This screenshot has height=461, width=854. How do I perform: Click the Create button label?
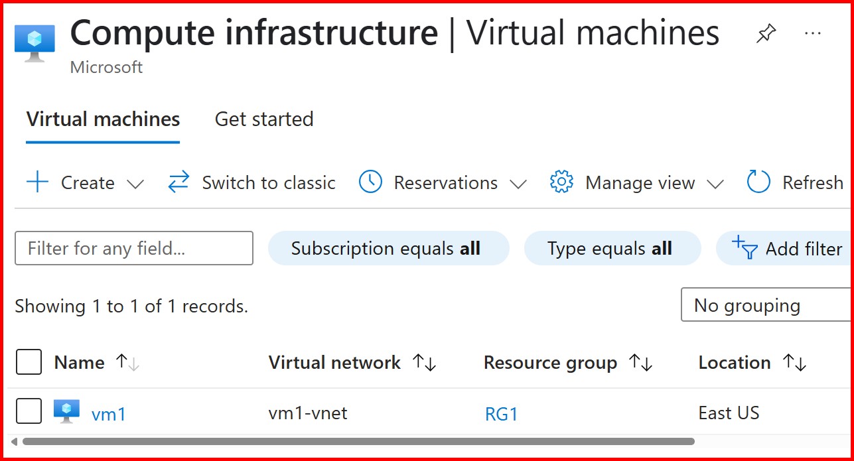click(88, 182)
